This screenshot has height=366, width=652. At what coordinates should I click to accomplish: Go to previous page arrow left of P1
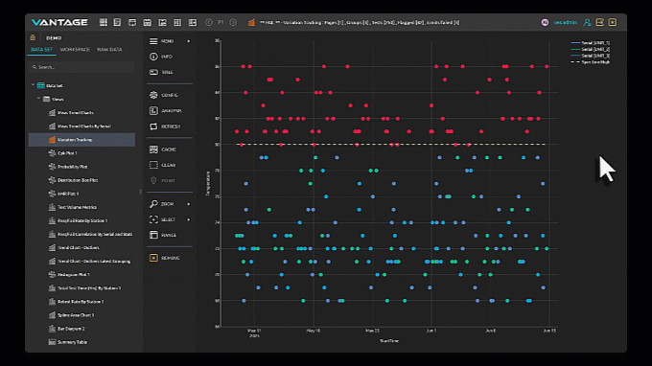point(209,22)
